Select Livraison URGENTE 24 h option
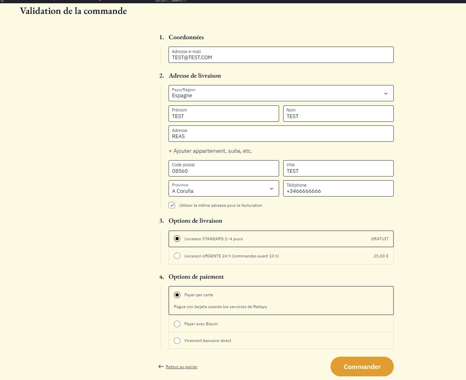Screen dimensions: 466x380 point(177,256)
